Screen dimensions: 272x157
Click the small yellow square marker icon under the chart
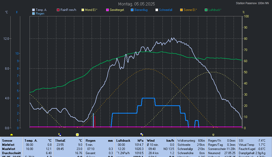point(213,135)
